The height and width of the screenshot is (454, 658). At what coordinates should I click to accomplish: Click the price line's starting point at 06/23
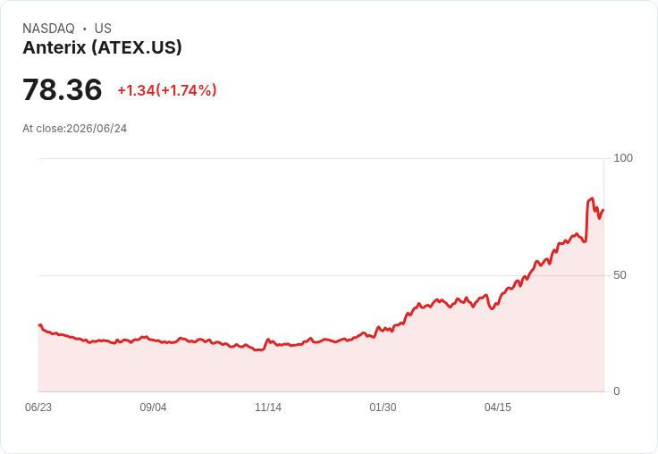click(x=39, y=325)
